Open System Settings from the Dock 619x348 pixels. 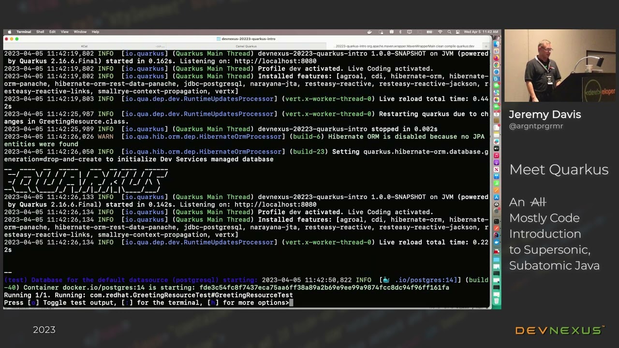496,211
